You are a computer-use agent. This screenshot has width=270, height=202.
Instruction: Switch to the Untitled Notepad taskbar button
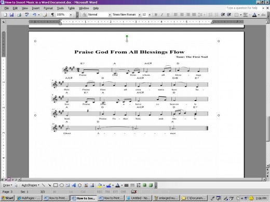pyautogui.click(x=139, y=198)
